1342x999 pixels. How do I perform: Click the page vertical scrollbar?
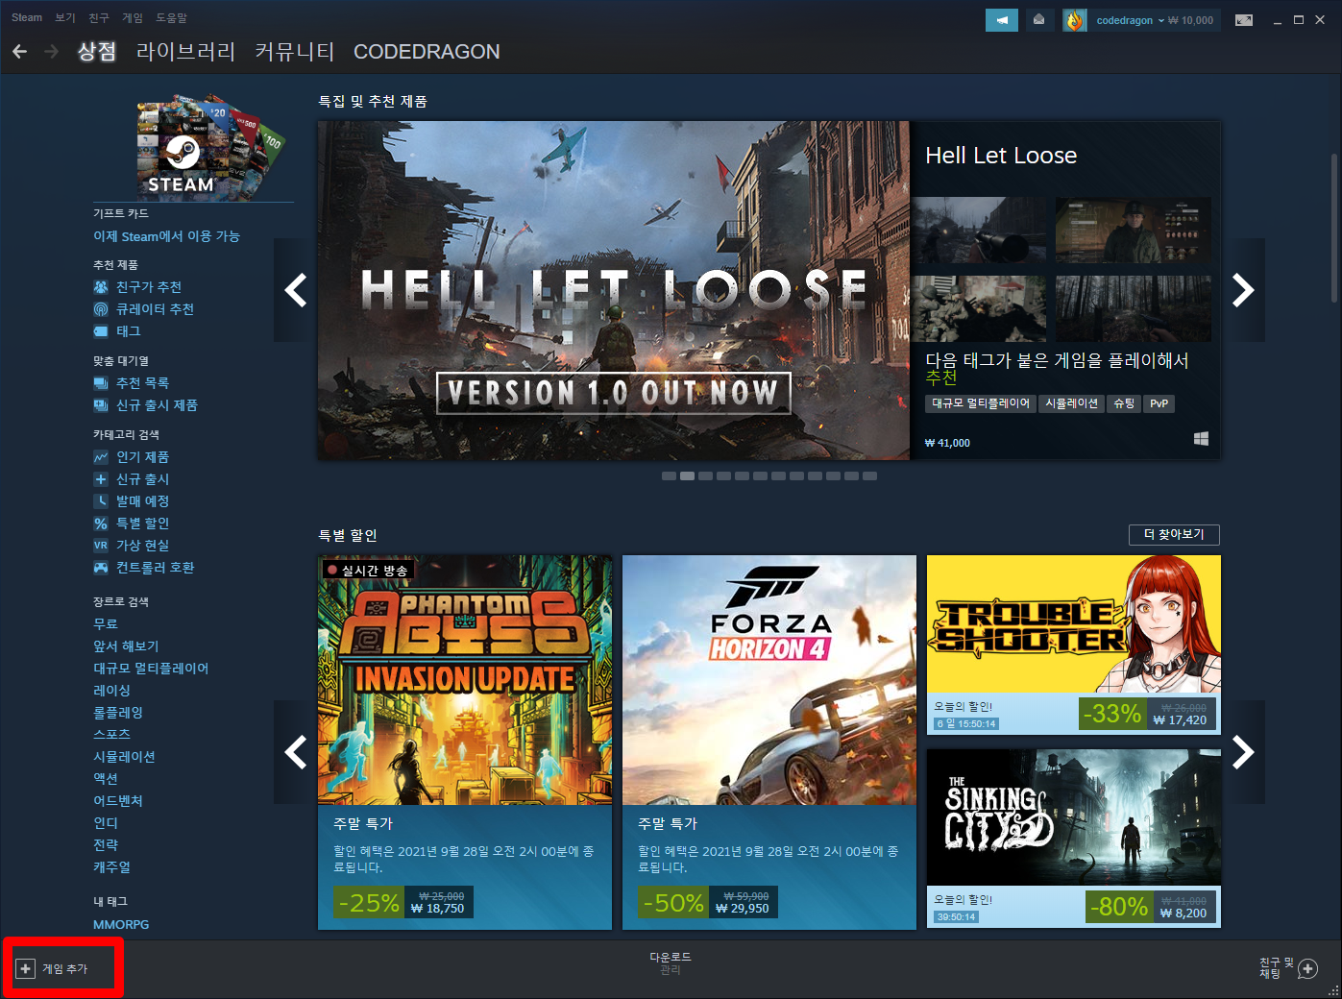click(x=1334, y=229)
